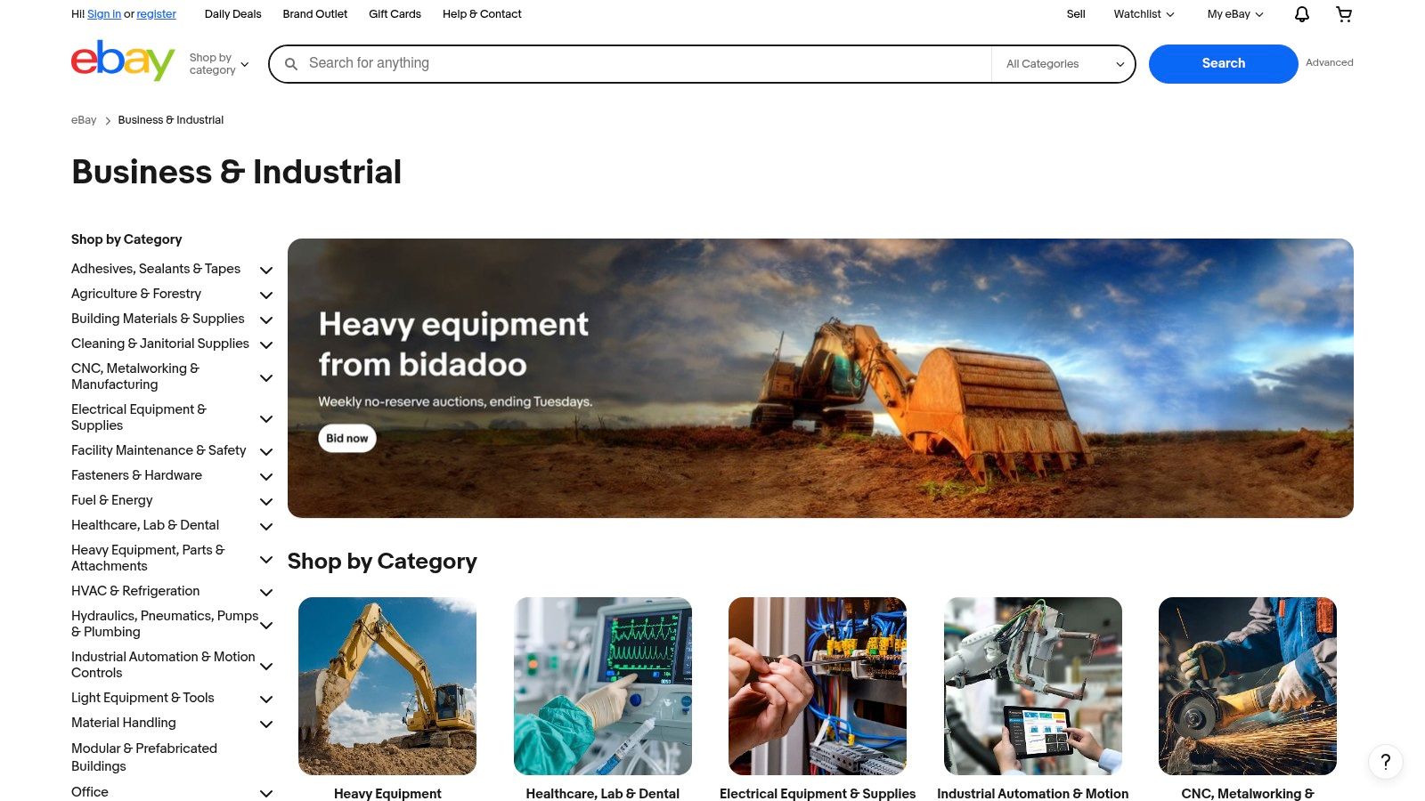Open CNC, Metalworking grinder thumbnail
This screenshot has height=801, width=1425.
(x=1248, y=686)
